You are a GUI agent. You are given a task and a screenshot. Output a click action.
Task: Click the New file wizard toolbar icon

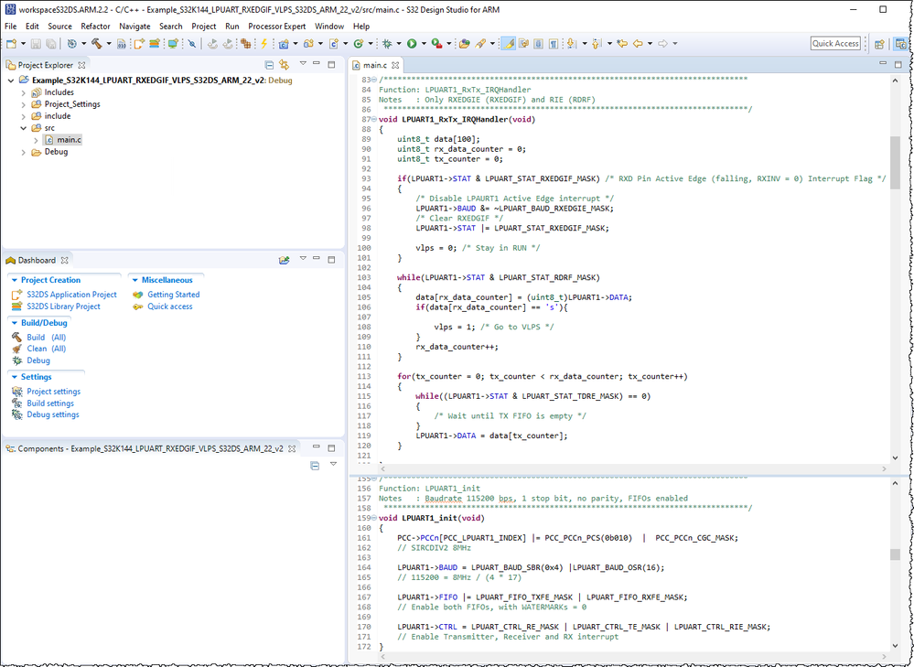tap(11, 44)
